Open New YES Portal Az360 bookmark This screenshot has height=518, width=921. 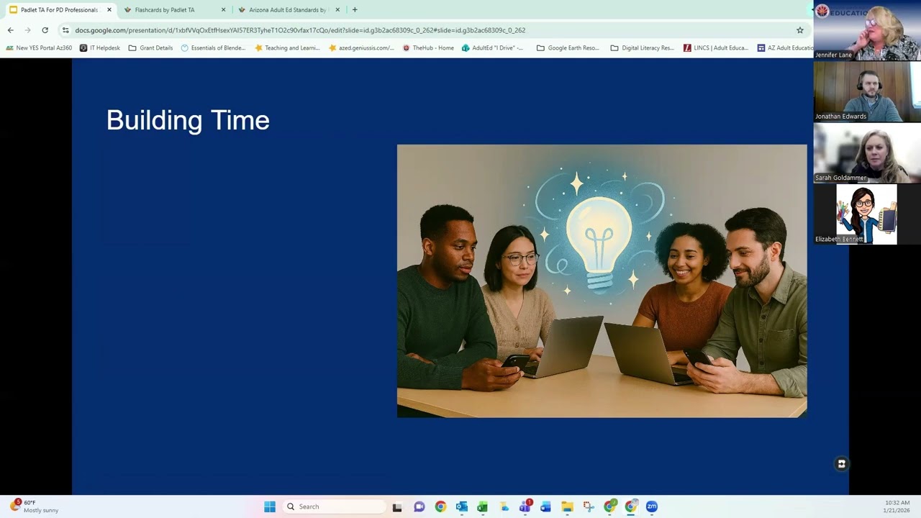pyautogui.click(x=39, y=48)
